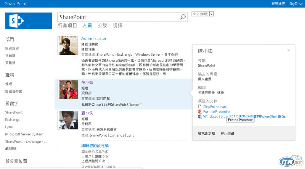Viewport: 305px width, 169px height.
Task: Switch to the 視訊 tab
Action: click(x=117, y=26)
